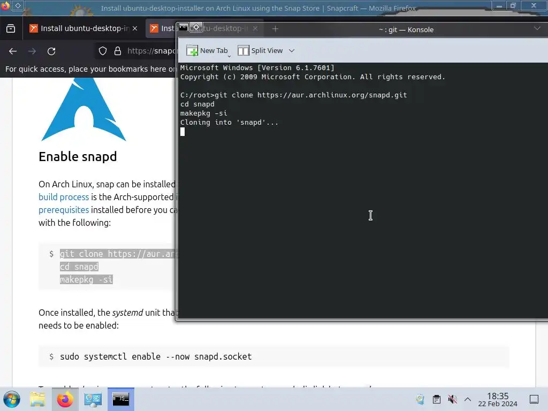Click Split View button in Konsole
The height and width of the screenshot is (411, 548).
click(261, 51)
